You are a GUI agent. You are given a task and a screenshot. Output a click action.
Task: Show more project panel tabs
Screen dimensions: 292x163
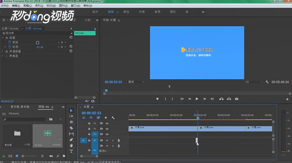coord(63,107)
